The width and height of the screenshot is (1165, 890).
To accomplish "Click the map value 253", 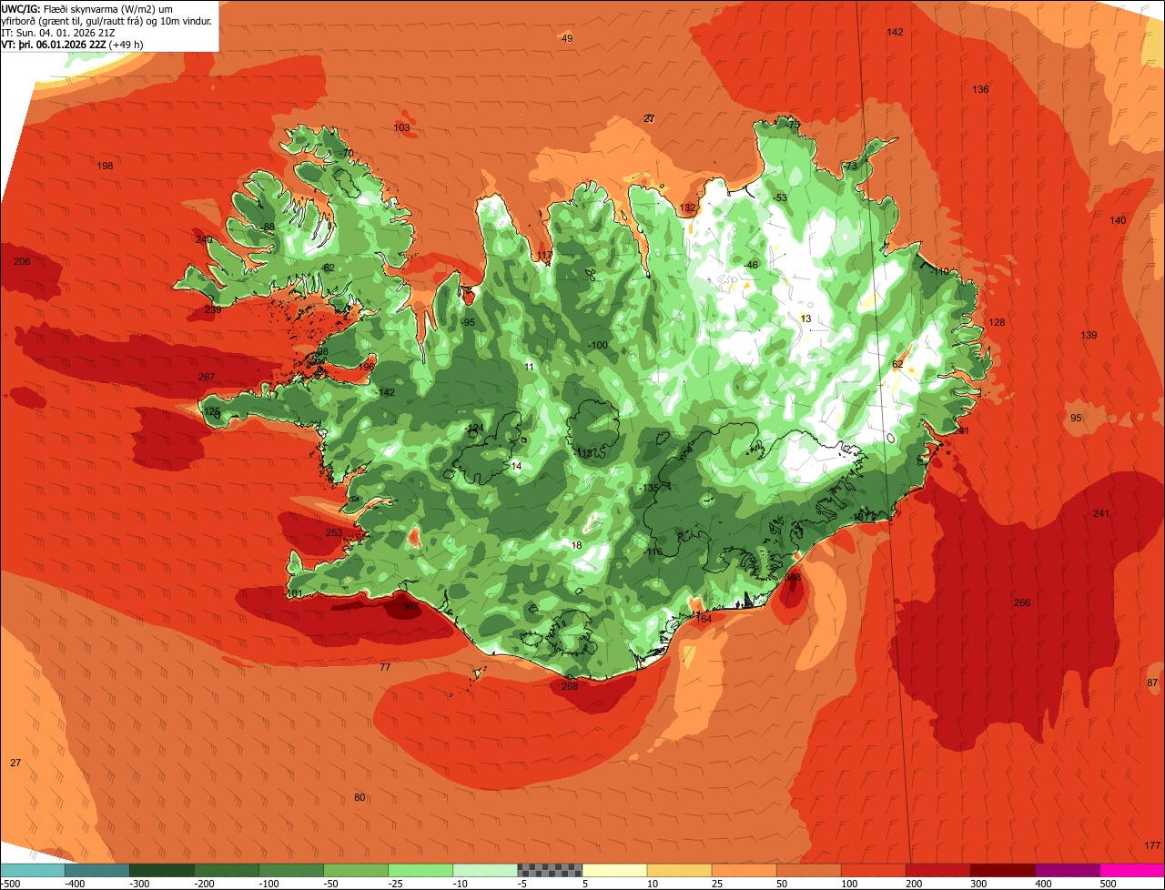I will coord(334,532).
